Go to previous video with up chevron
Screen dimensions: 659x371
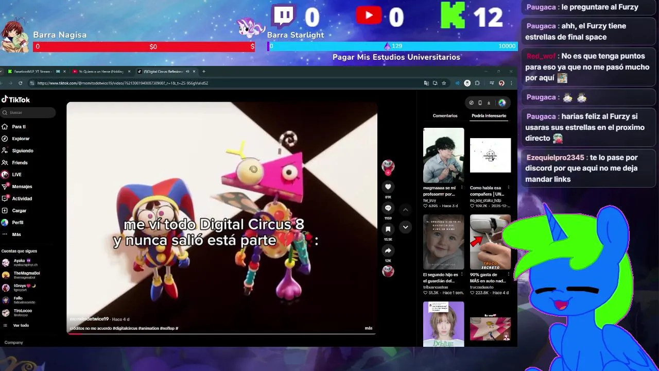click(405, 210)
